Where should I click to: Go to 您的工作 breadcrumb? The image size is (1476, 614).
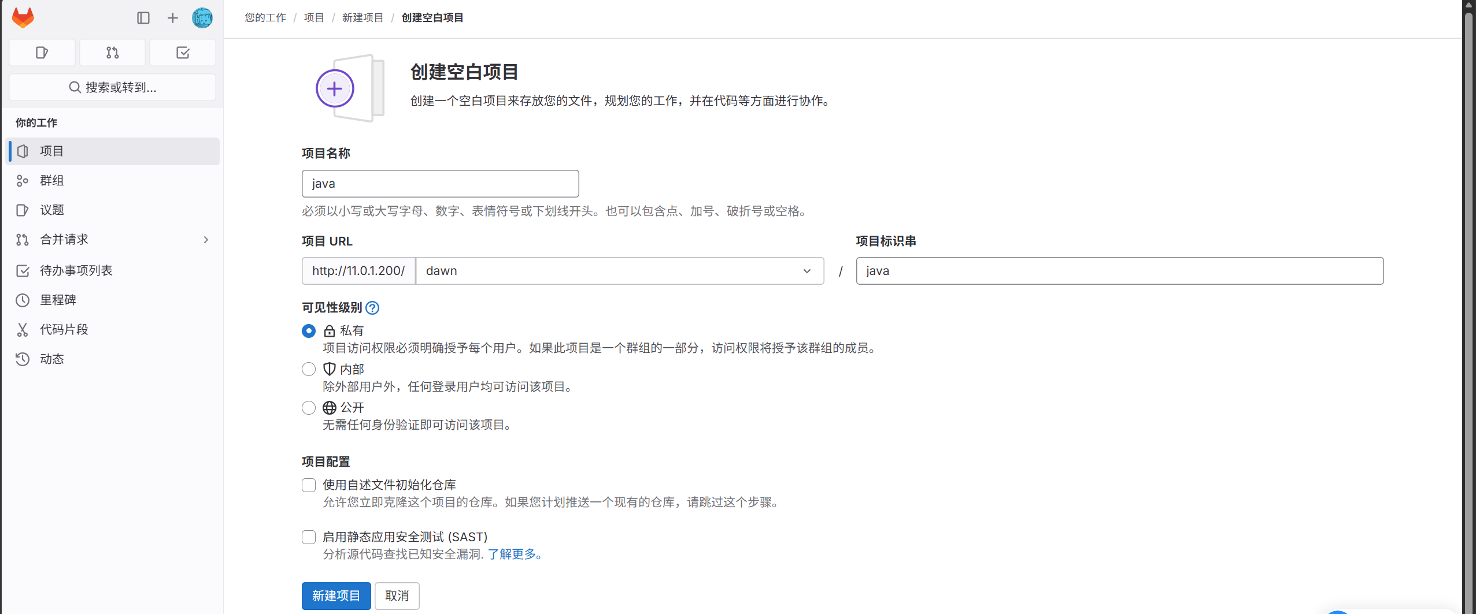[265, 18]
